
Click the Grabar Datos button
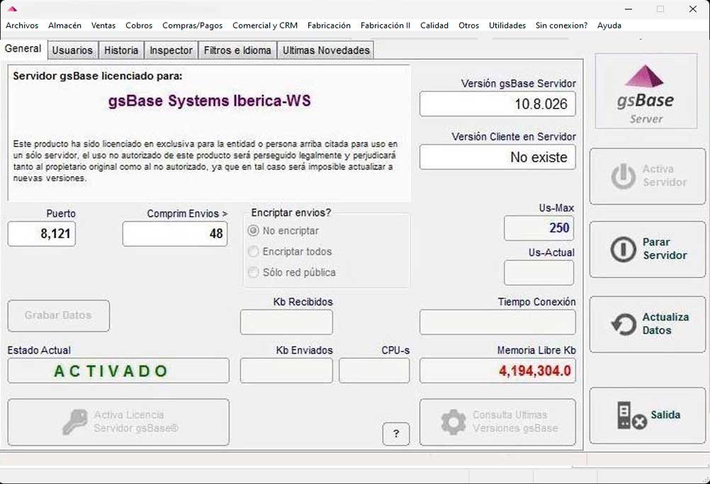(58, 315)
